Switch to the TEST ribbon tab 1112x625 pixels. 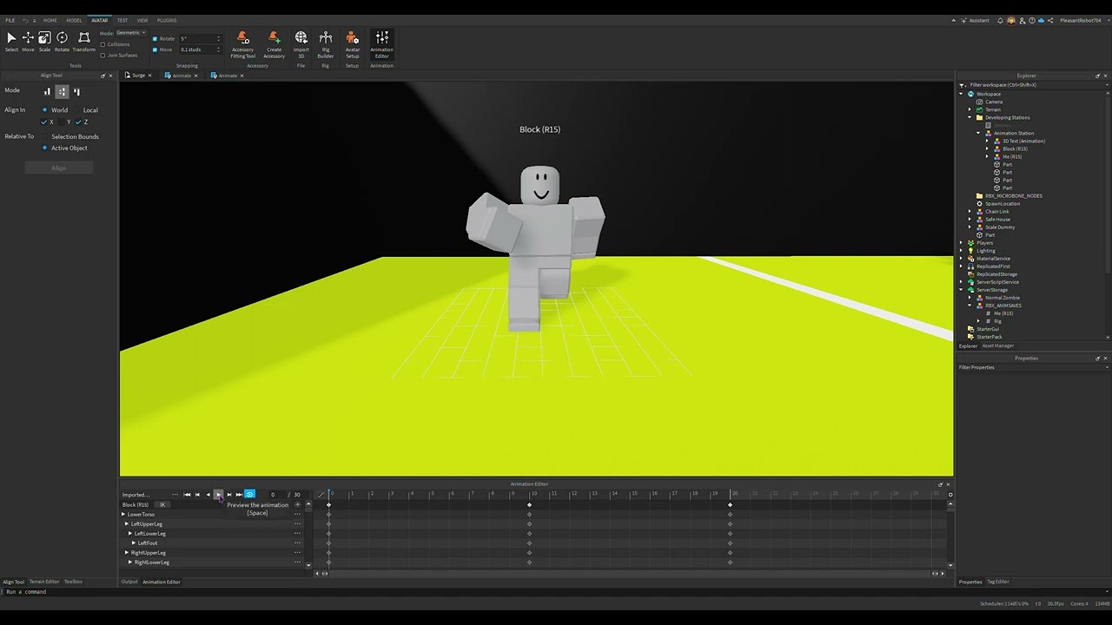tap(122, 20)
